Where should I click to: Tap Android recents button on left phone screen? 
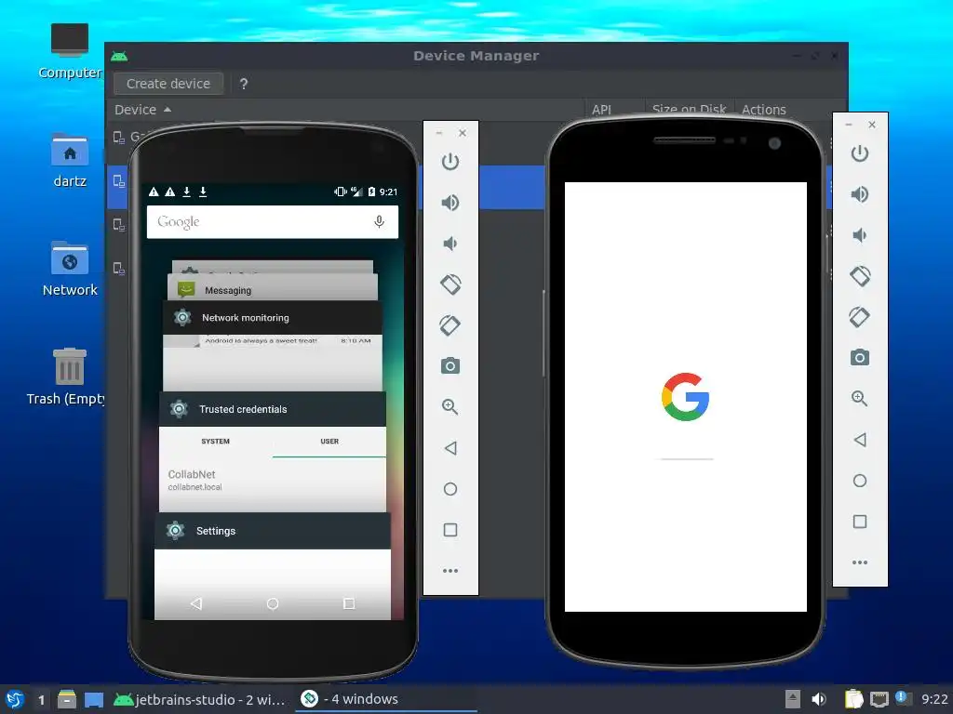coord(349,603)
